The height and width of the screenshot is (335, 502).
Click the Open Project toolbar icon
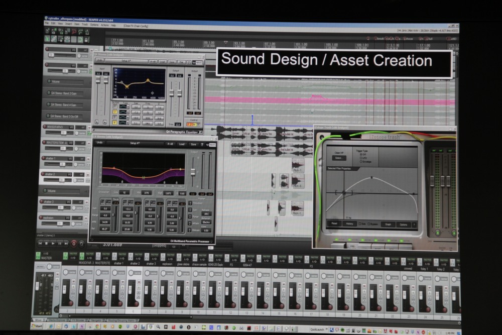[54, 31]
